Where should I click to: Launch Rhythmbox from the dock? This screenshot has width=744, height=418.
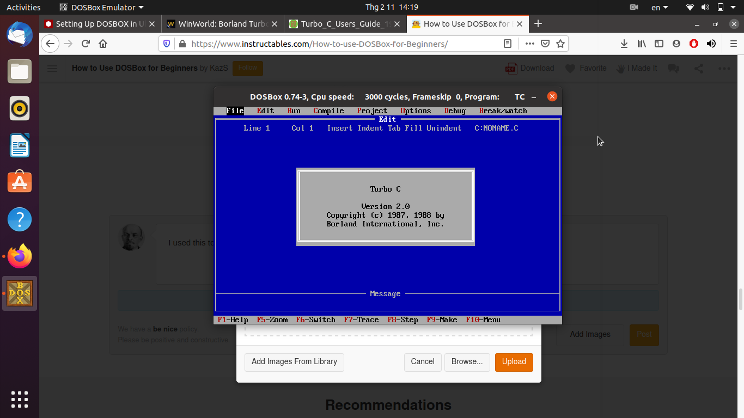click(x=20, y=108)
